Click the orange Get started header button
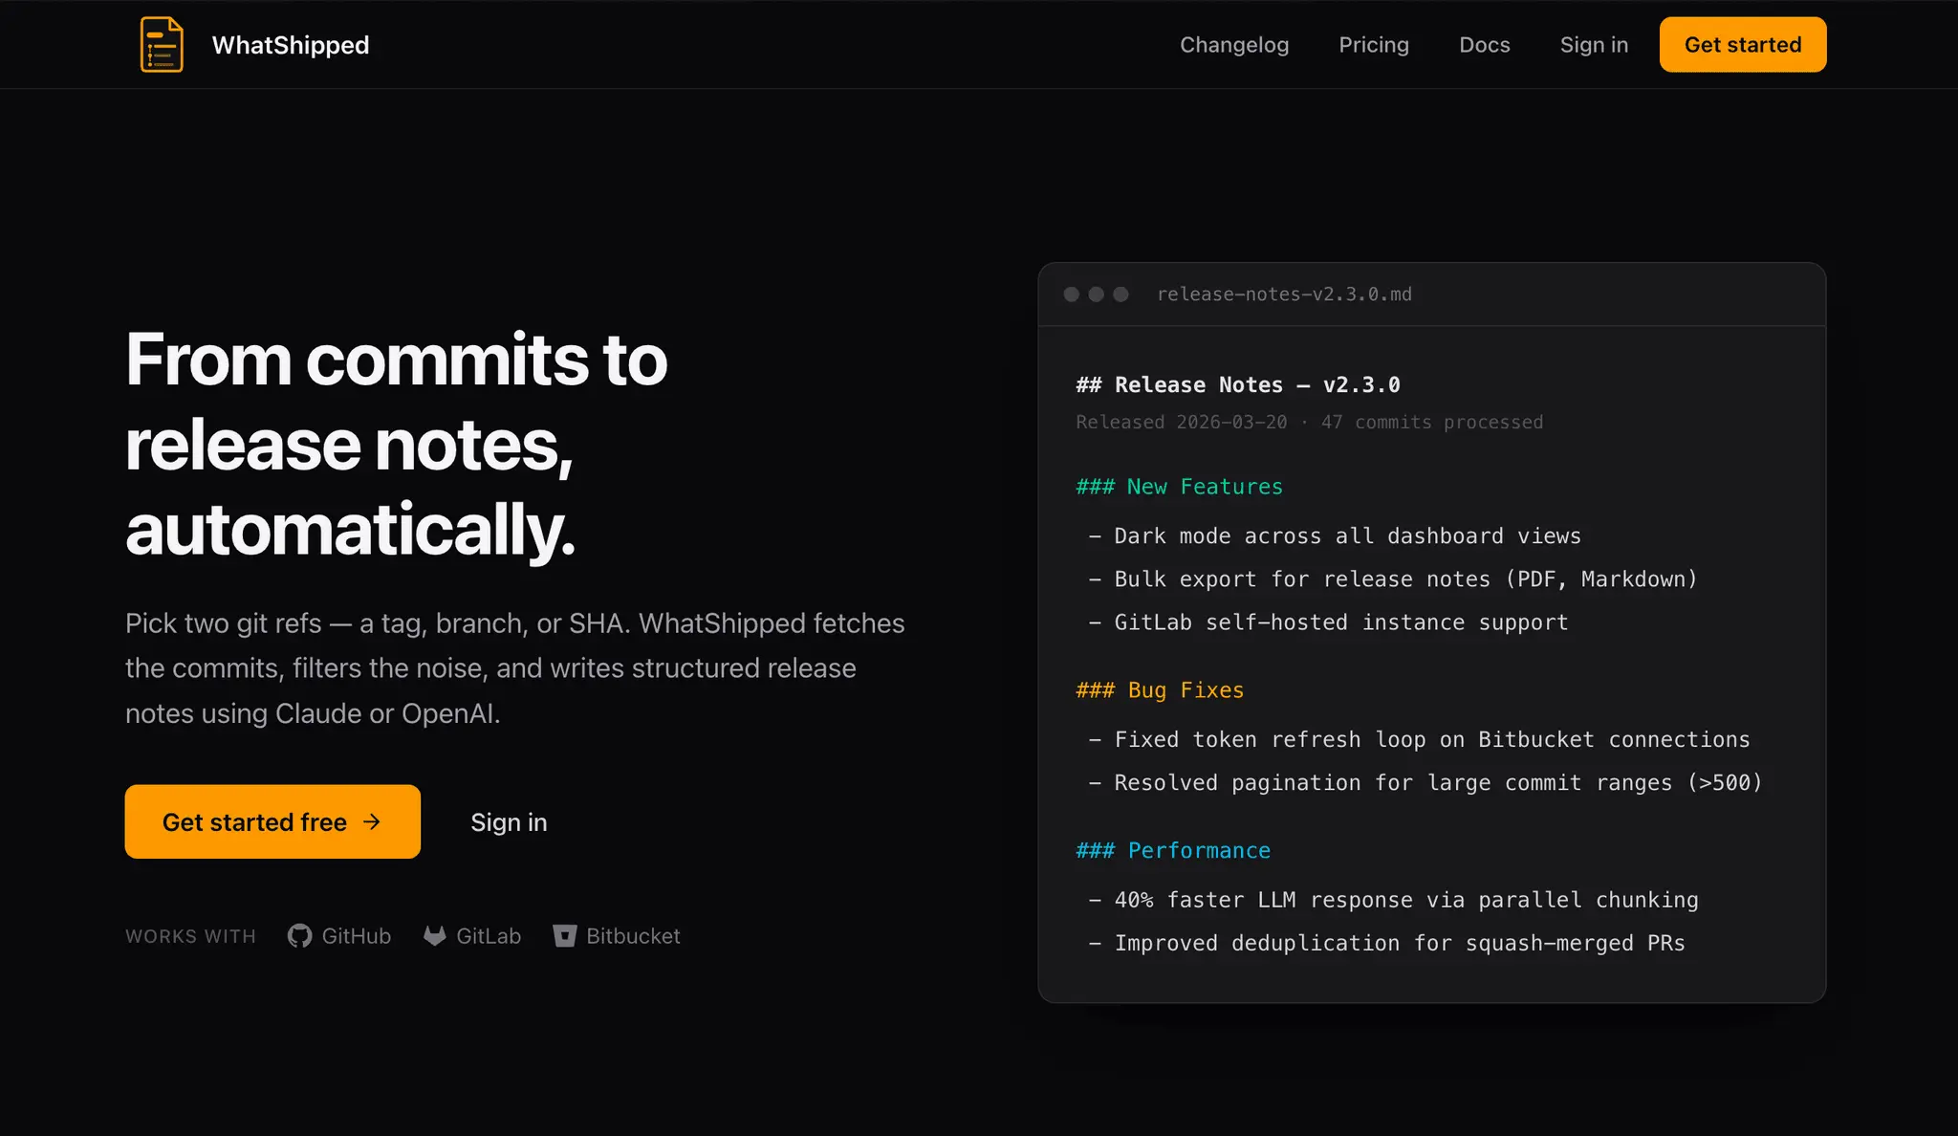 coord(1743,45)
